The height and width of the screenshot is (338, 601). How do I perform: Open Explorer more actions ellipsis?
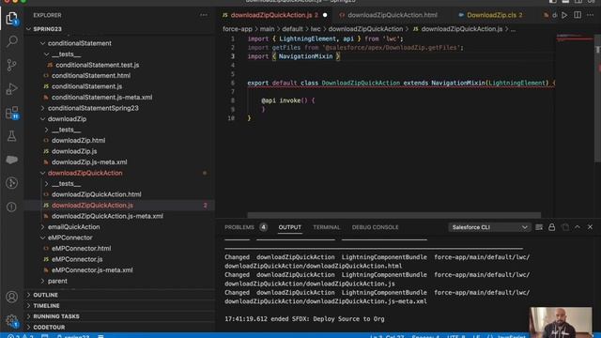(204, 15)
